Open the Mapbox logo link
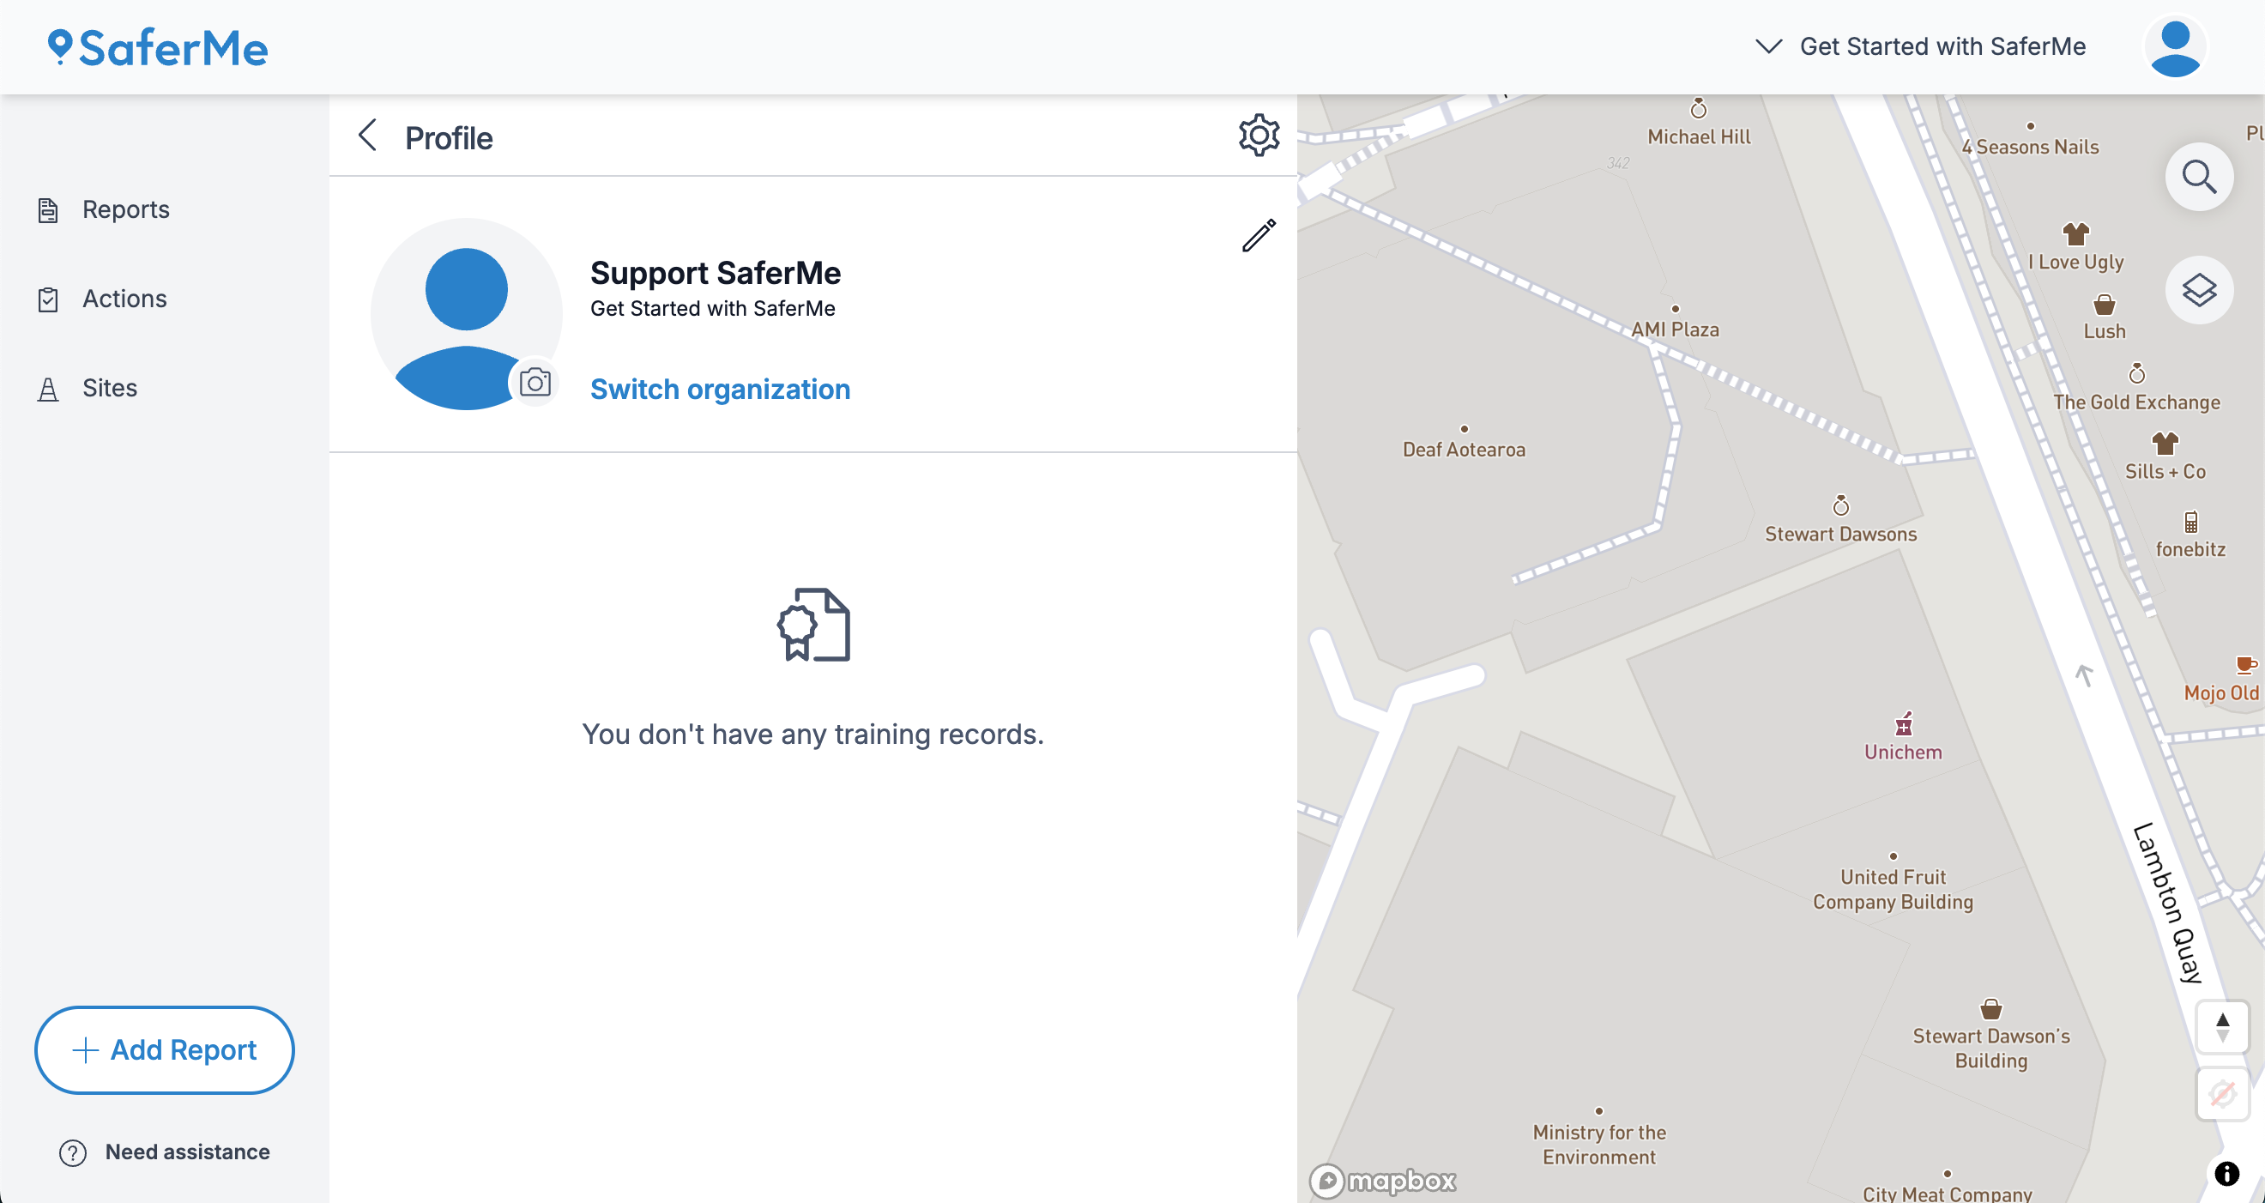The image size is (2265, 1203). [1382, 1180]
